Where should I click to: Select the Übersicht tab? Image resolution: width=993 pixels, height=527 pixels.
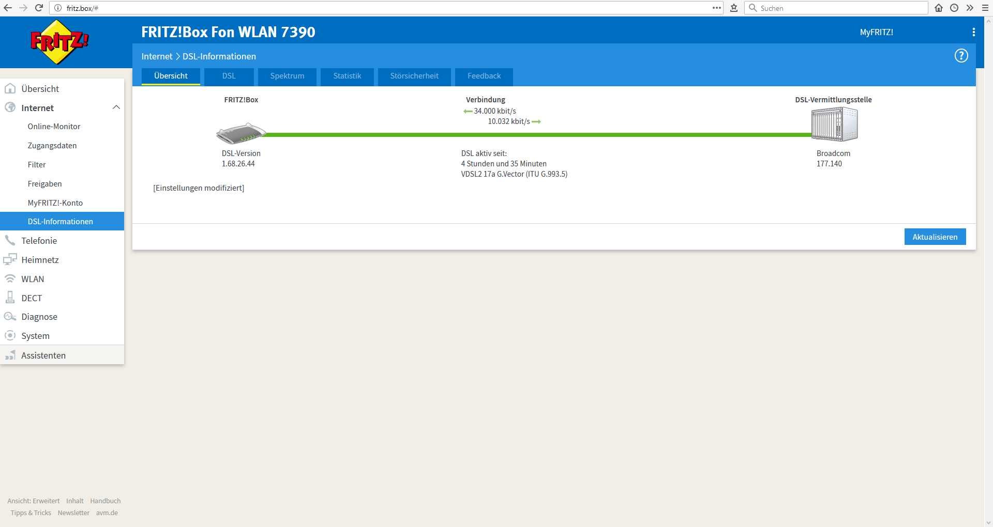pyautogui.click(x=171, y=76)
